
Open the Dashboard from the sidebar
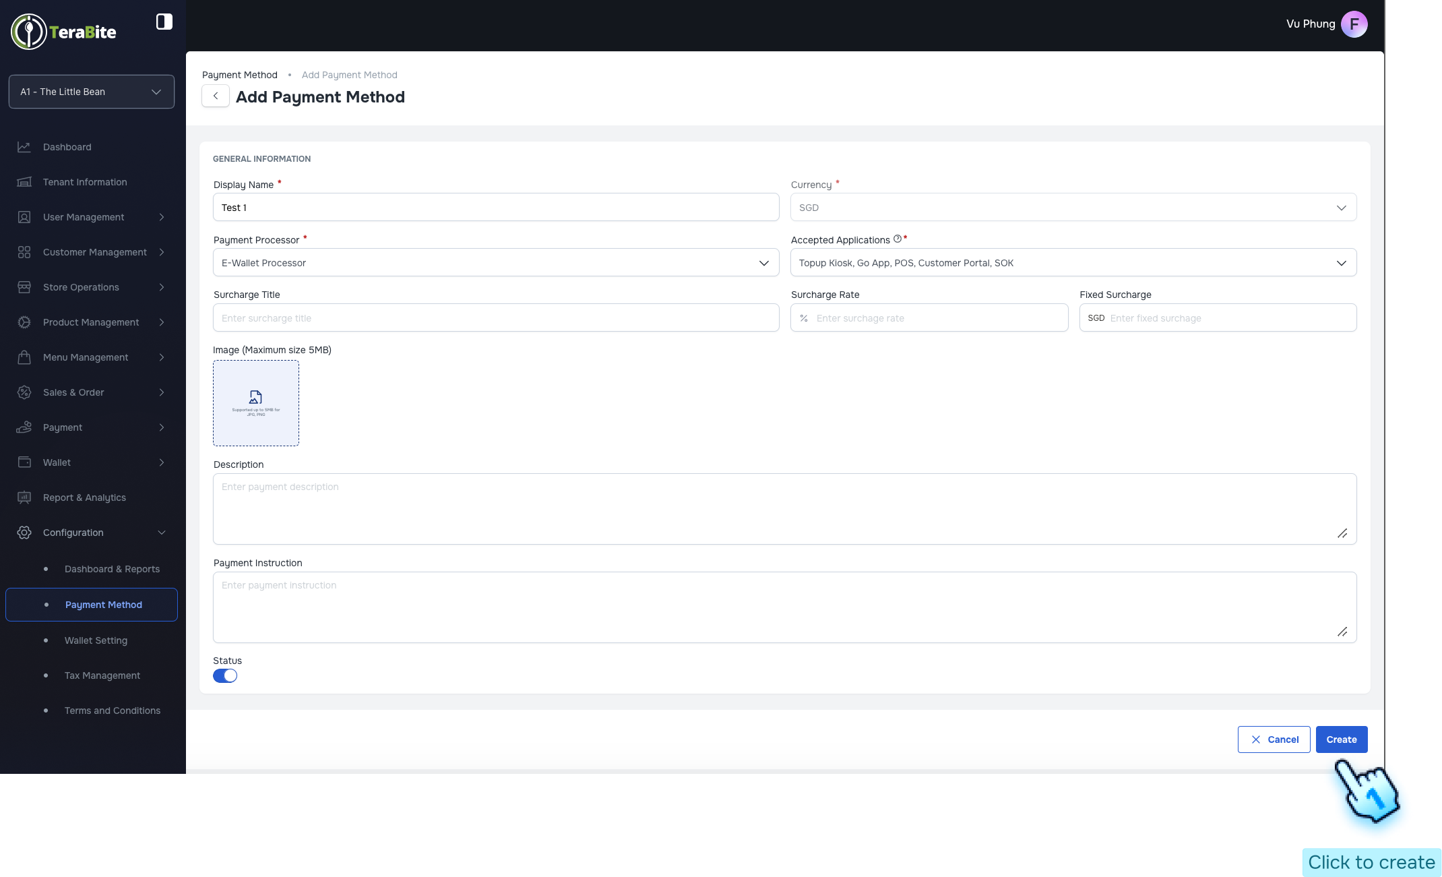(x=67, y=147)
